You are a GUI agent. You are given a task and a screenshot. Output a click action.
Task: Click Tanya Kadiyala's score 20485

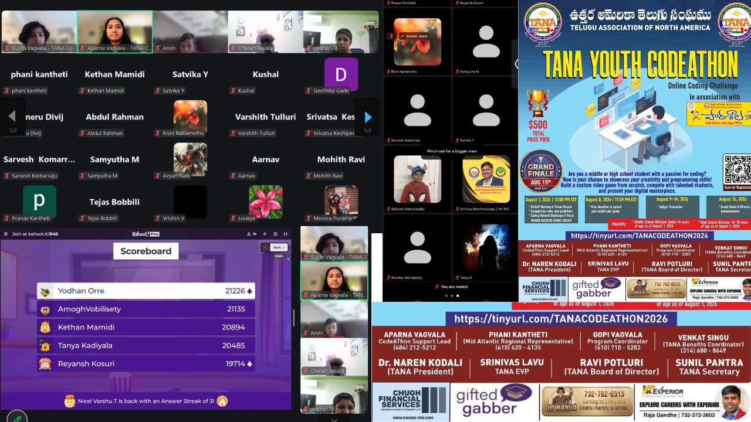[x=234, y=345]
